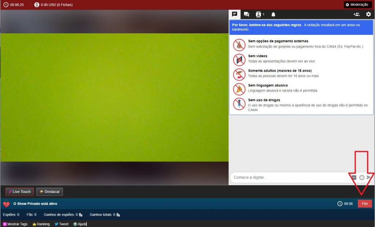Open the Ajuda help link
Image resolution: width=375 pixels, height=227 pixels.
80,224
